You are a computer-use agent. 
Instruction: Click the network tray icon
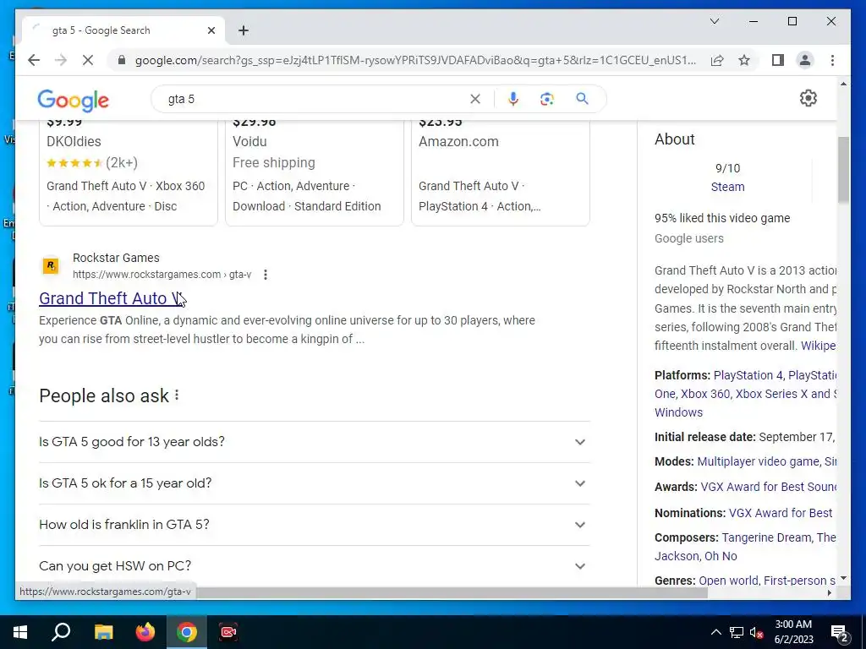point(737,632)
